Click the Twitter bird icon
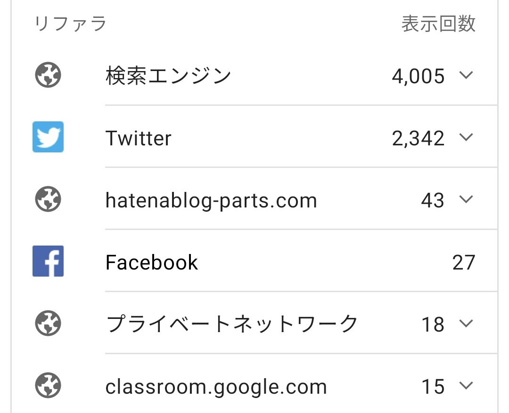 48,137
